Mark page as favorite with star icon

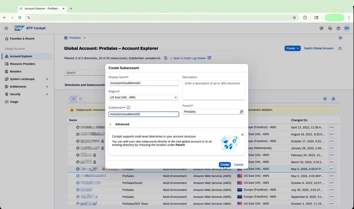(340, 48)
